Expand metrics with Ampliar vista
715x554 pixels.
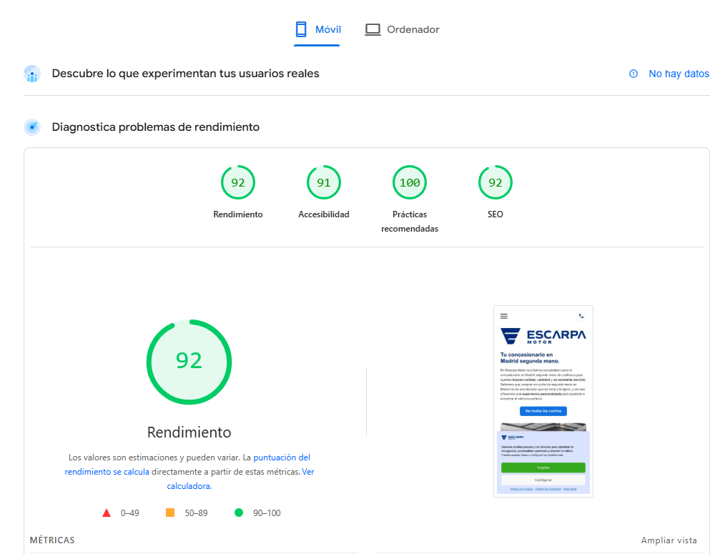[669, 540]
